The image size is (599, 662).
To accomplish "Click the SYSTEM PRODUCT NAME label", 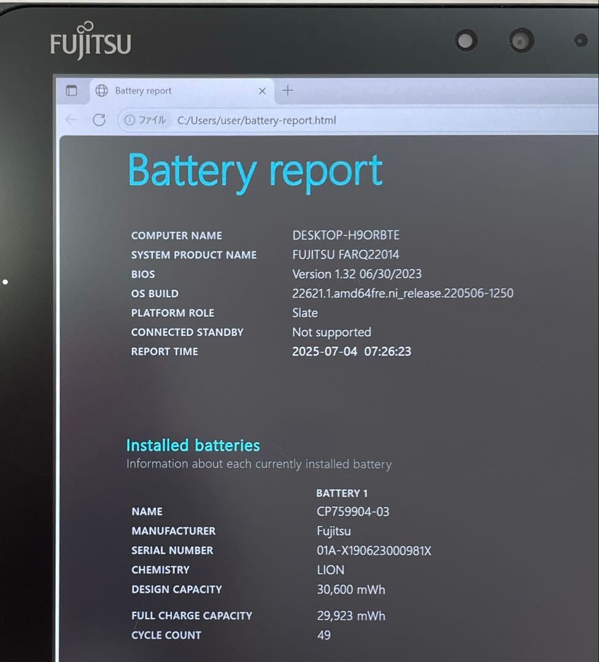I will [193, 255].
